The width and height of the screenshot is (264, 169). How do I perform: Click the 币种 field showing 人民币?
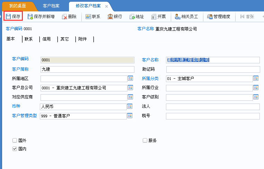pos(83,107)
